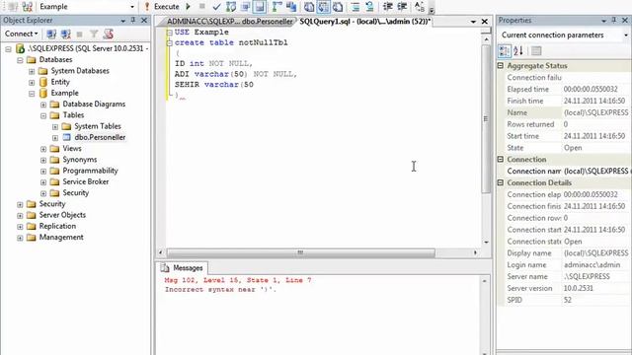Open the Connect dropdown in Object Explorer
The image size is (632, 355).
pyautogui.click(x=21, y=34)
